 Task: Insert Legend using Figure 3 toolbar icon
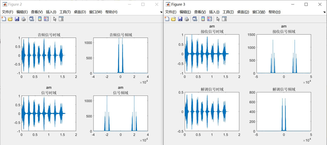click(209, 19)
